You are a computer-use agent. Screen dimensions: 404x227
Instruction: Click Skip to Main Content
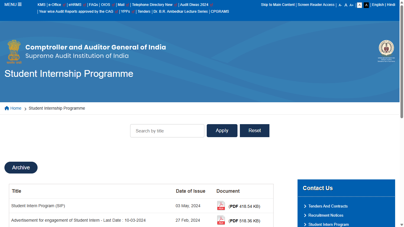tap(278, 5)
